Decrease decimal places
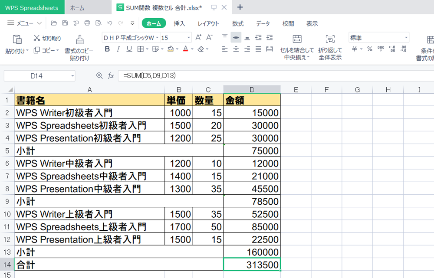Screen dimensions: 434x278 point(403,49)
